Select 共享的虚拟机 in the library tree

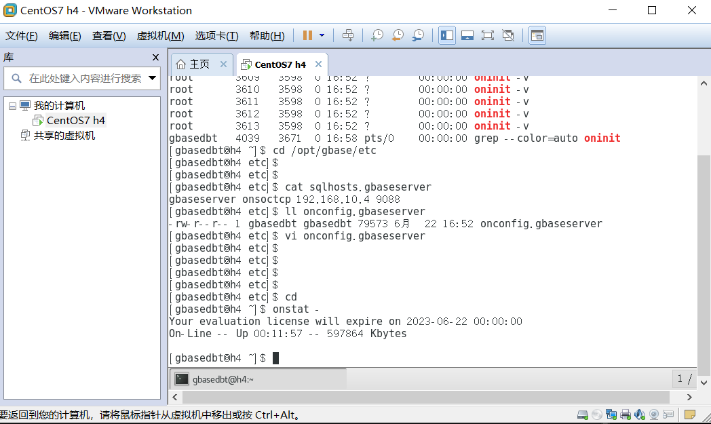pos(64,136)
